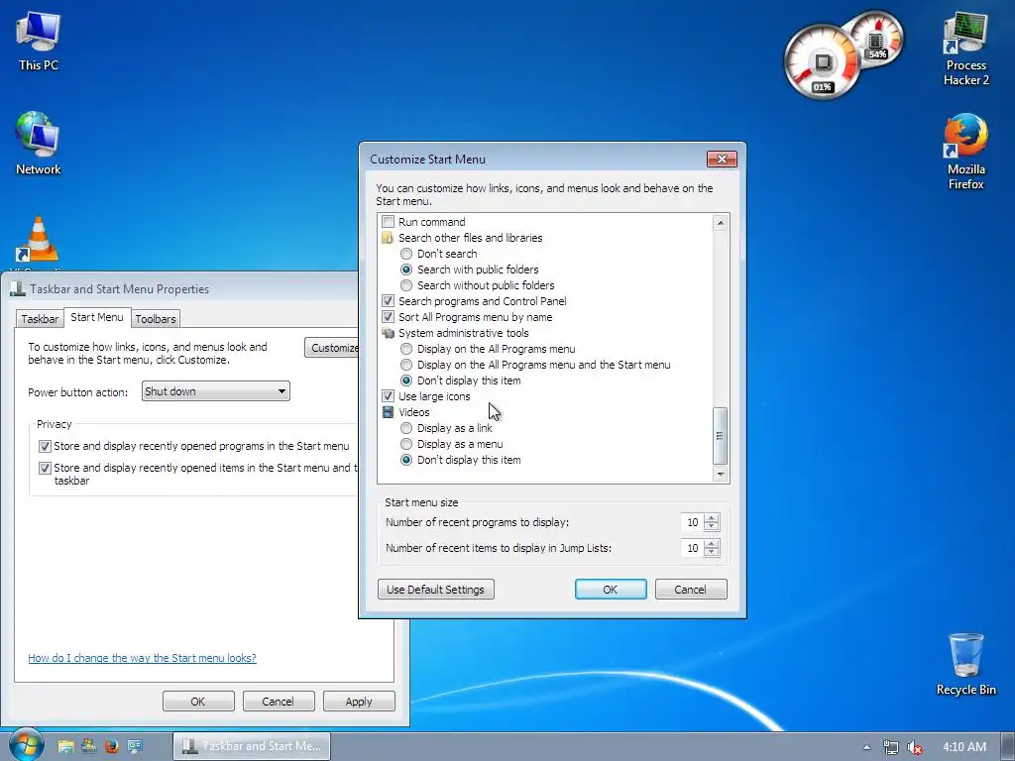Cancel the Customize Start Menu dialog
Image resolution: width=1015 pixels, height=761 pixels.
(691, 590)
